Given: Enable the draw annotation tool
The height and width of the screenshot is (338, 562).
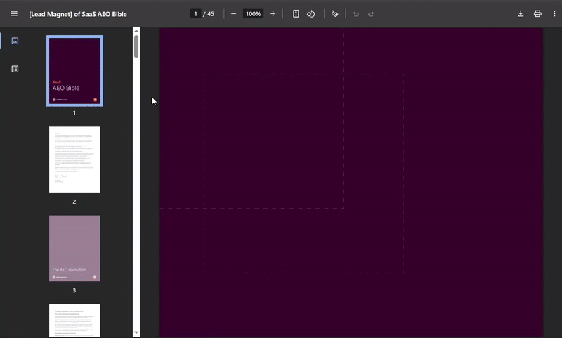Looking at the screenshot, I should click(x=334, y=14).
